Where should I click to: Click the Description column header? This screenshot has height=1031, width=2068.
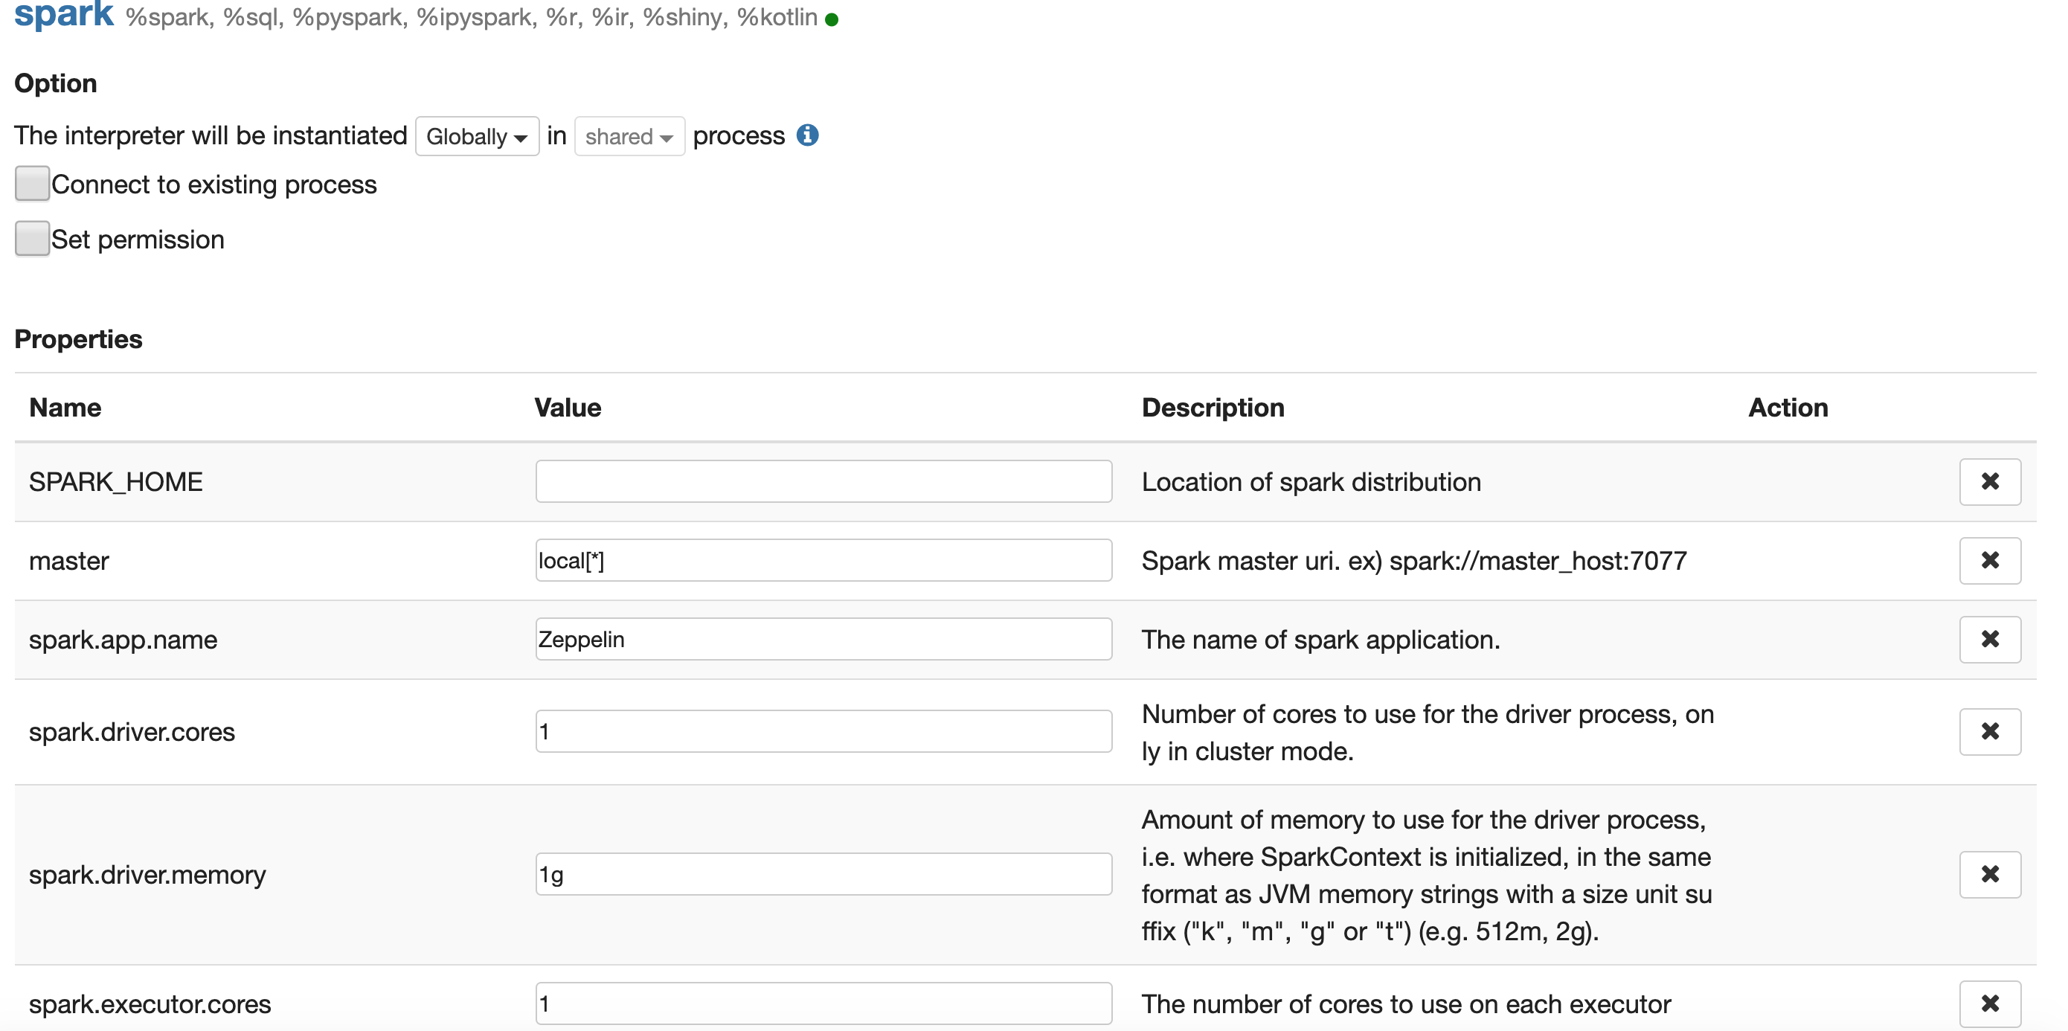[1213, 408]
